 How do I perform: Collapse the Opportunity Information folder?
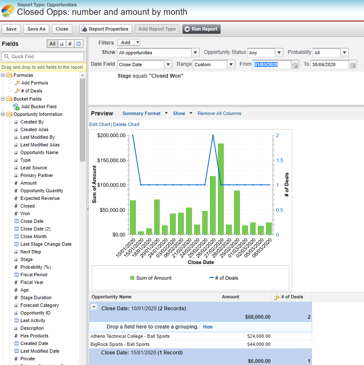coord(3,114)
